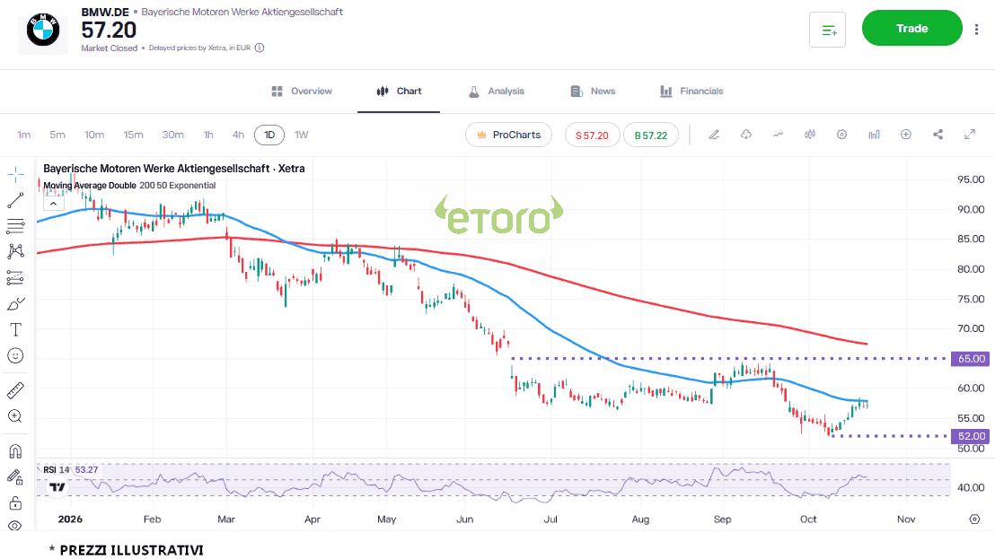Select the text annotation tool
Image resolution: width=995 pixels, height=559 pixels.
[16, 329]
